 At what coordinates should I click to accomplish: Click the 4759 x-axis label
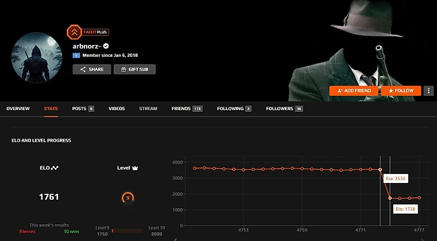coord(302,230)
